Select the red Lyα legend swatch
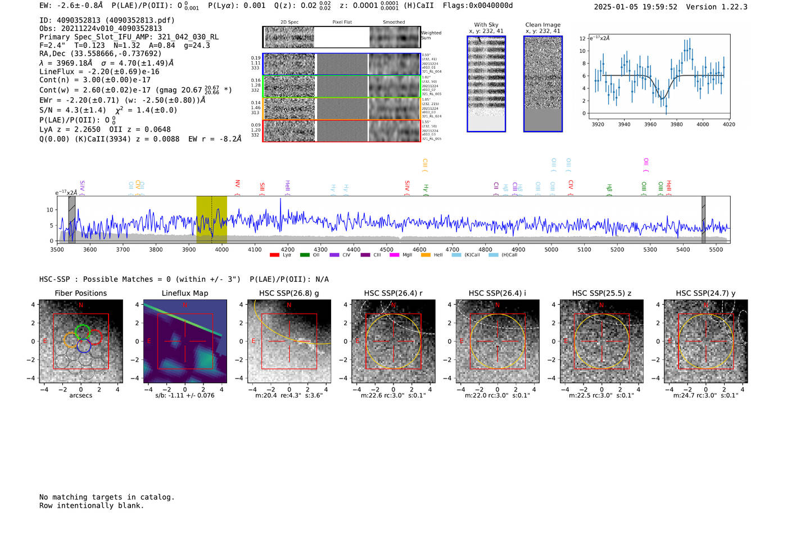The image size is (787, 536). [x=274, y=255]
